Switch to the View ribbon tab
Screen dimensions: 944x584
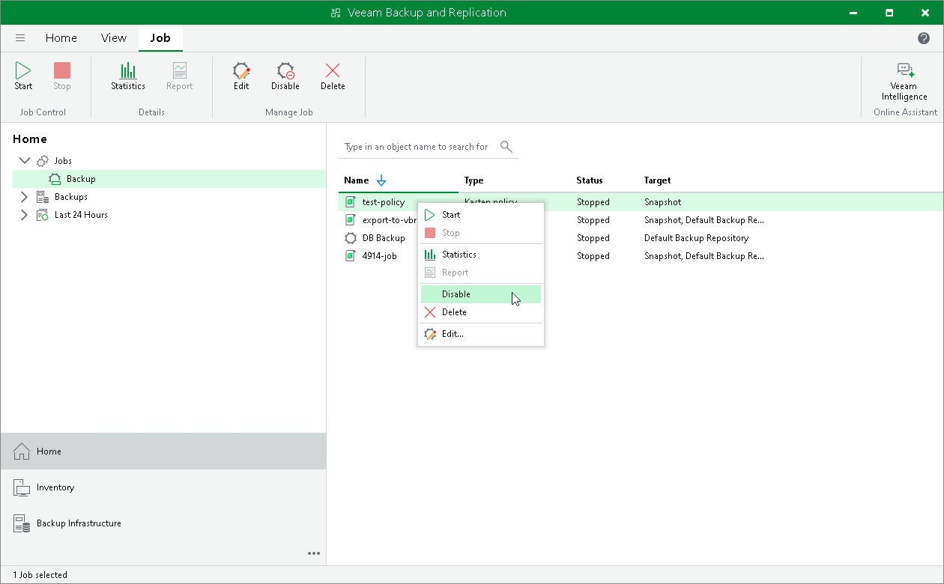114,38
